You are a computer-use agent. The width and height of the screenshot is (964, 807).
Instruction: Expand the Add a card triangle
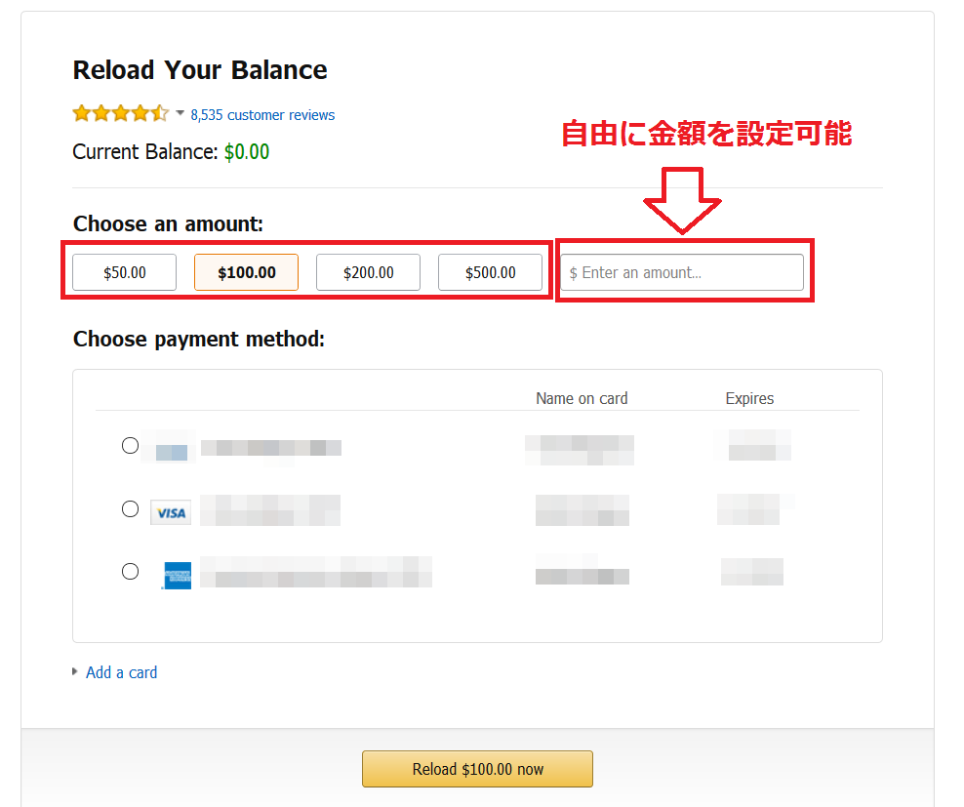click(75, 671)
